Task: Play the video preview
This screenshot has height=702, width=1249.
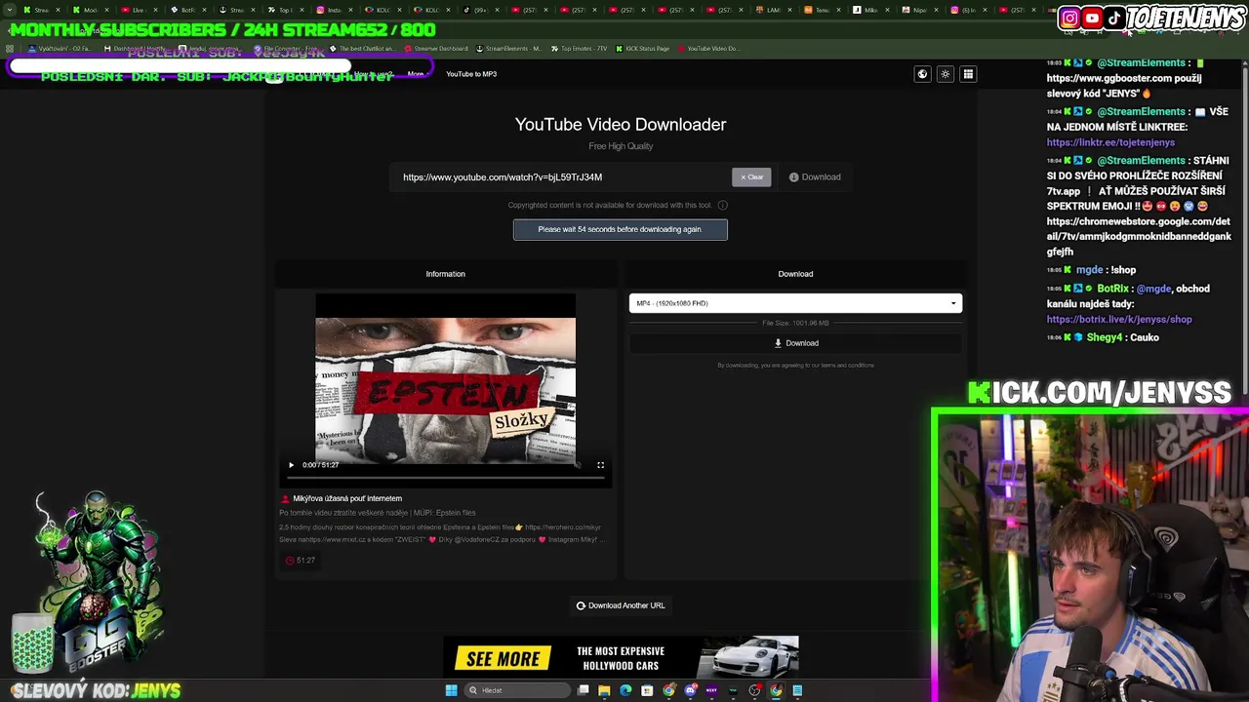Action: (291, 465)
